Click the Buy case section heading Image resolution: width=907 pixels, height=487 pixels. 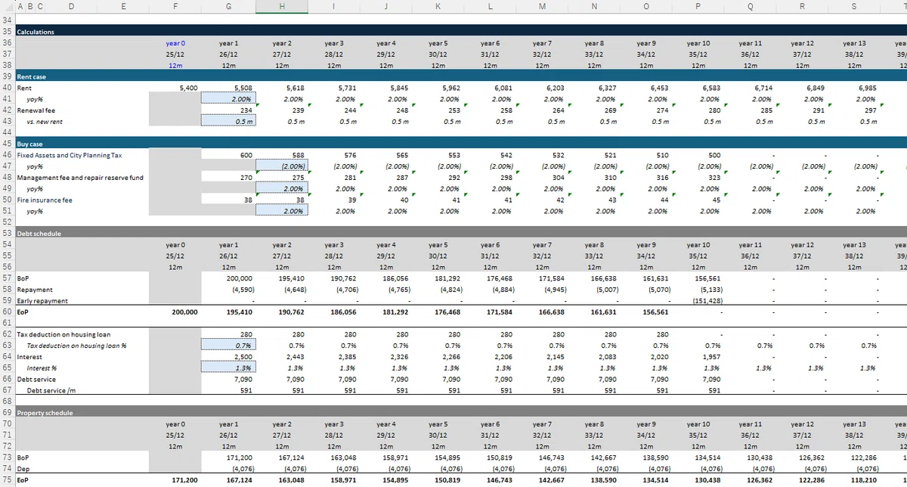pyautogui.click(x=30, y=143)
